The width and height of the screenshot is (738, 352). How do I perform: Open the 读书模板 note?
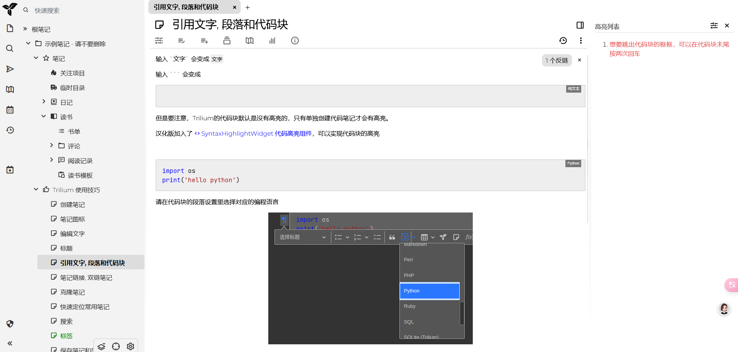tap(80, 175)
